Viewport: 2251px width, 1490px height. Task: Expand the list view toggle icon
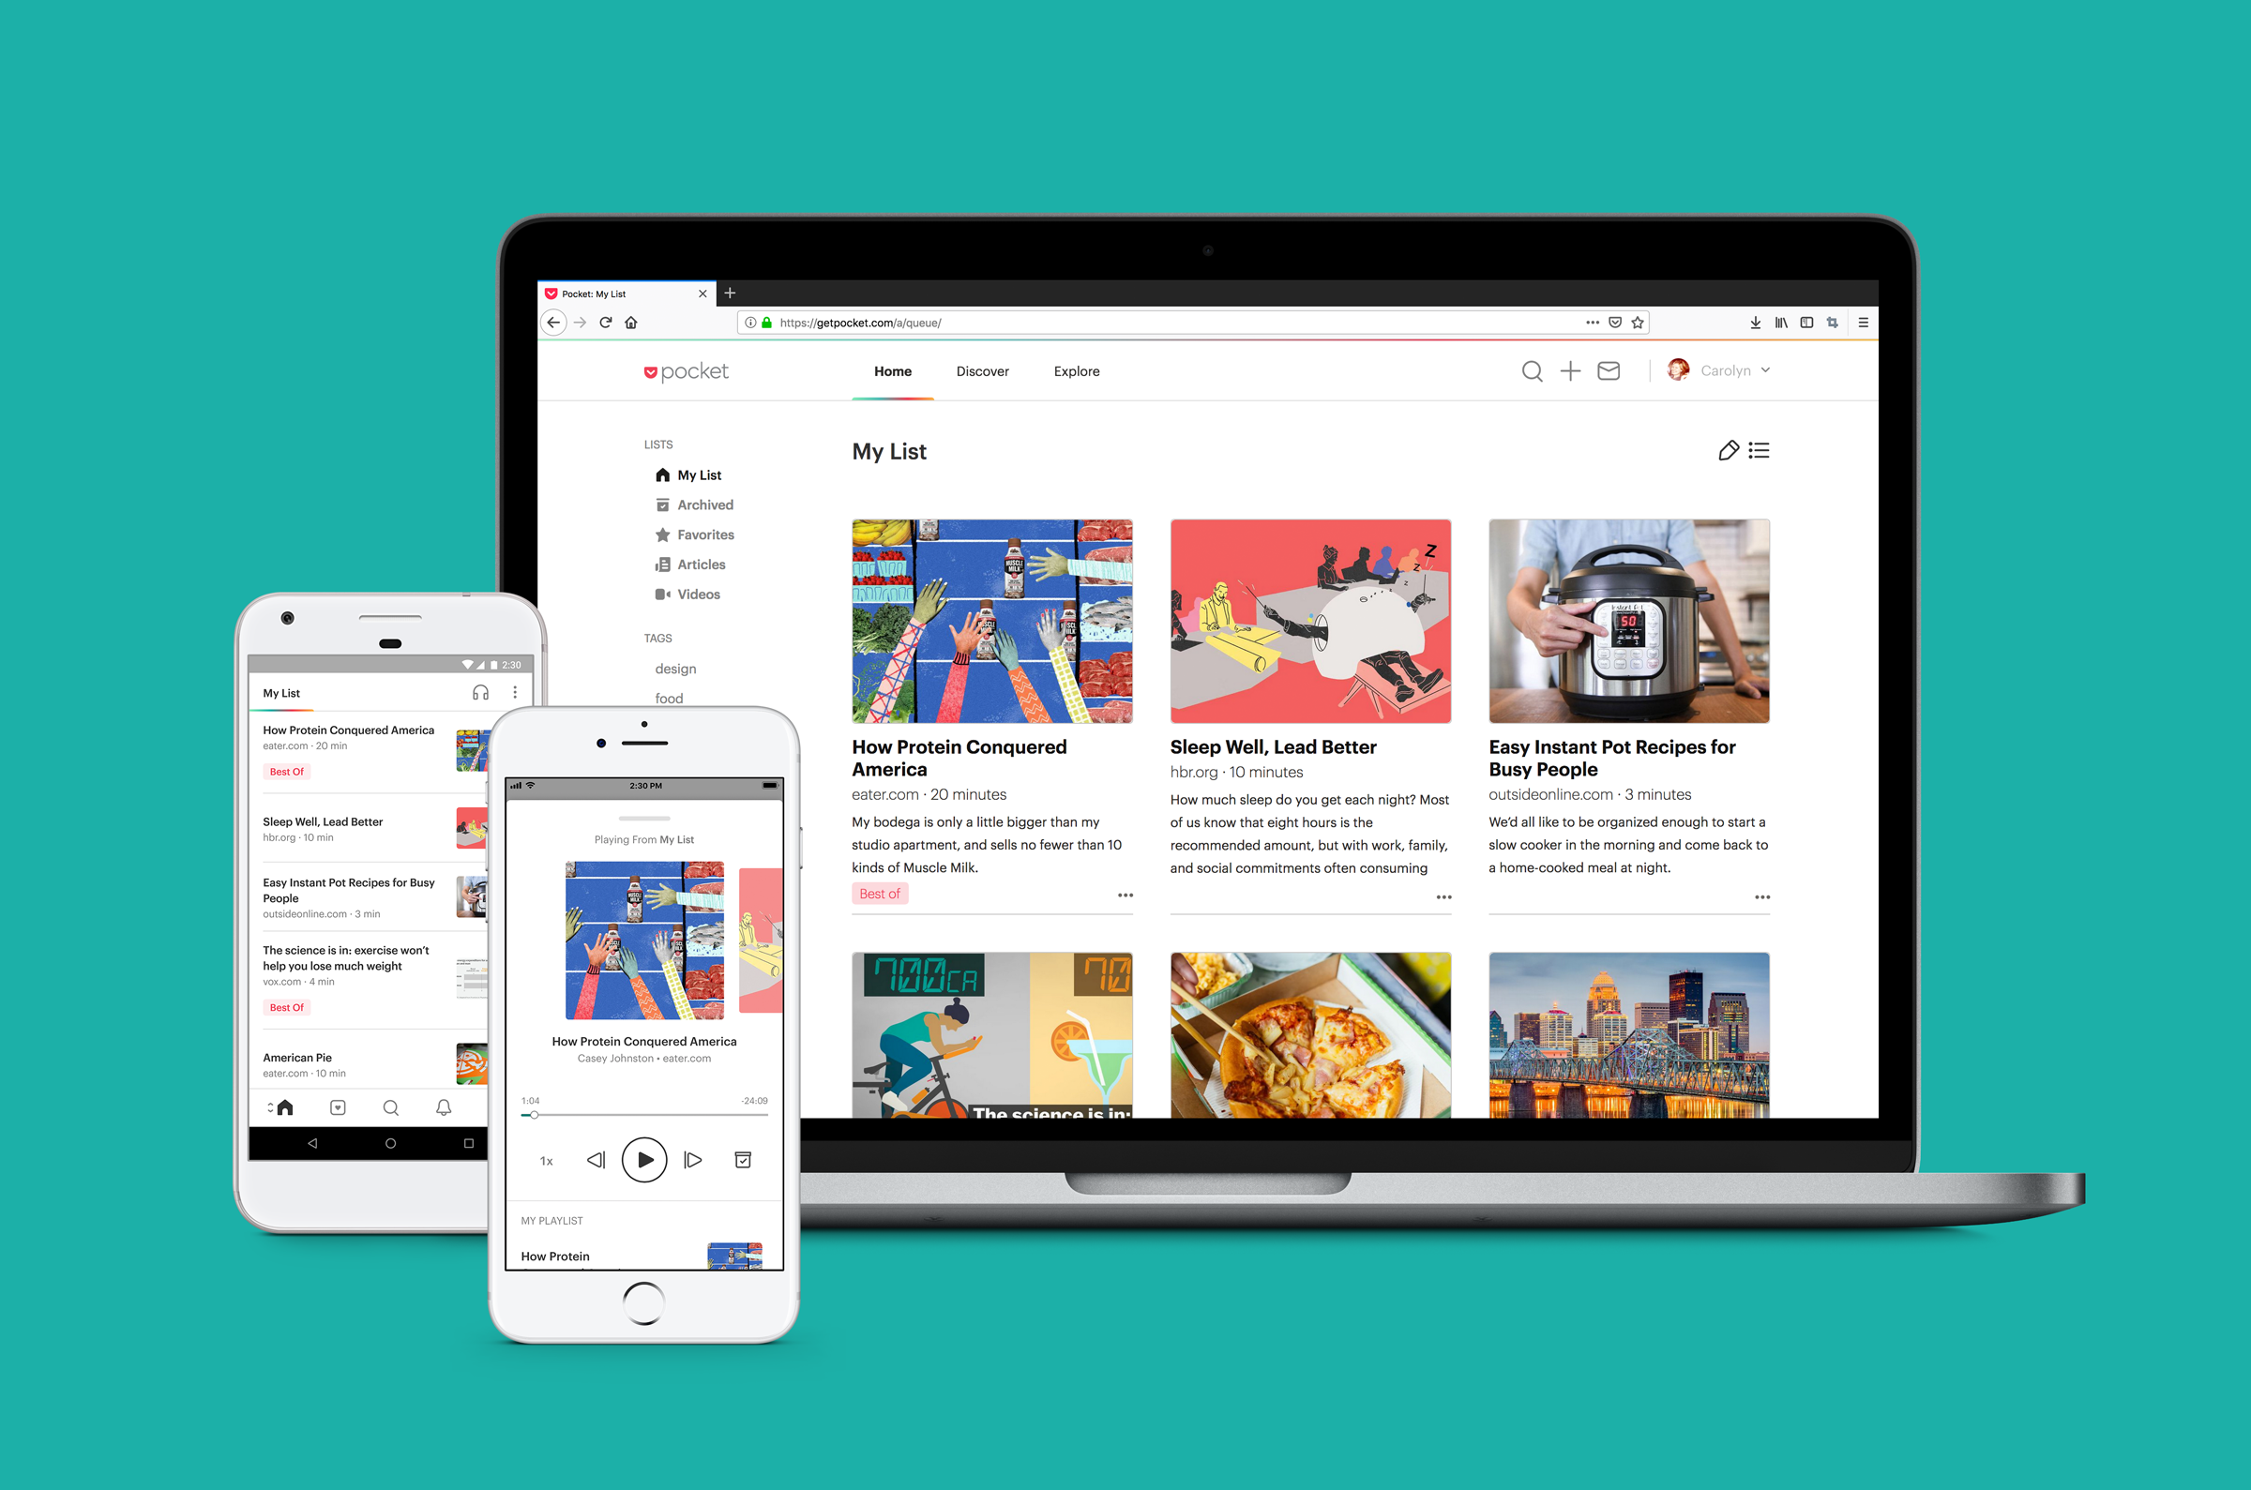[x=1758, y=449]
